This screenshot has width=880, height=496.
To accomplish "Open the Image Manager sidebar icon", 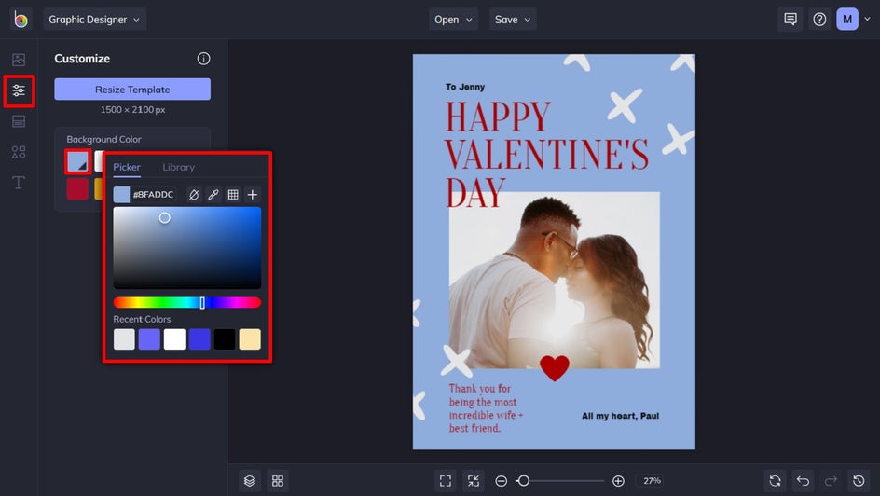I will [x=19, y=60].
